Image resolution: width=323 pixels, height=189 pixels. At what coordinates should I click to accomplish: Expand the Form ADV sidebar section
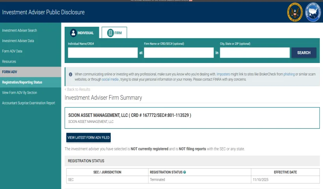pyautogui.click(x=9, y=72)
